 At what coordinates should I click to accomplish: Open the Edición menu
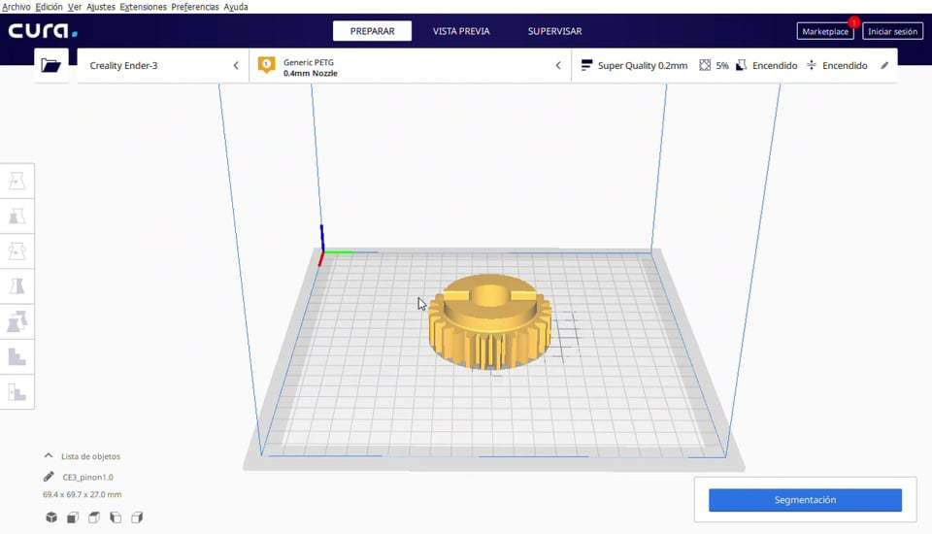point(49,7)
